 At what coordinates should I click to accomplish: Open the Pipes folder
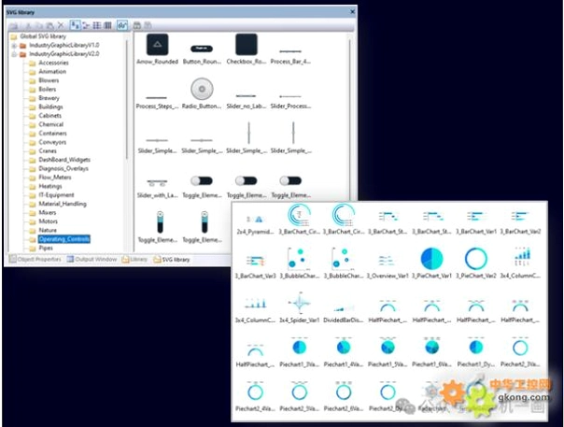[x=46, y=248]
